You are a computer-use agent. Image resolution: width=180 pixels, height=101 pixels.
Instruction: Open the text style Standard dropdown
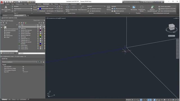23,6
